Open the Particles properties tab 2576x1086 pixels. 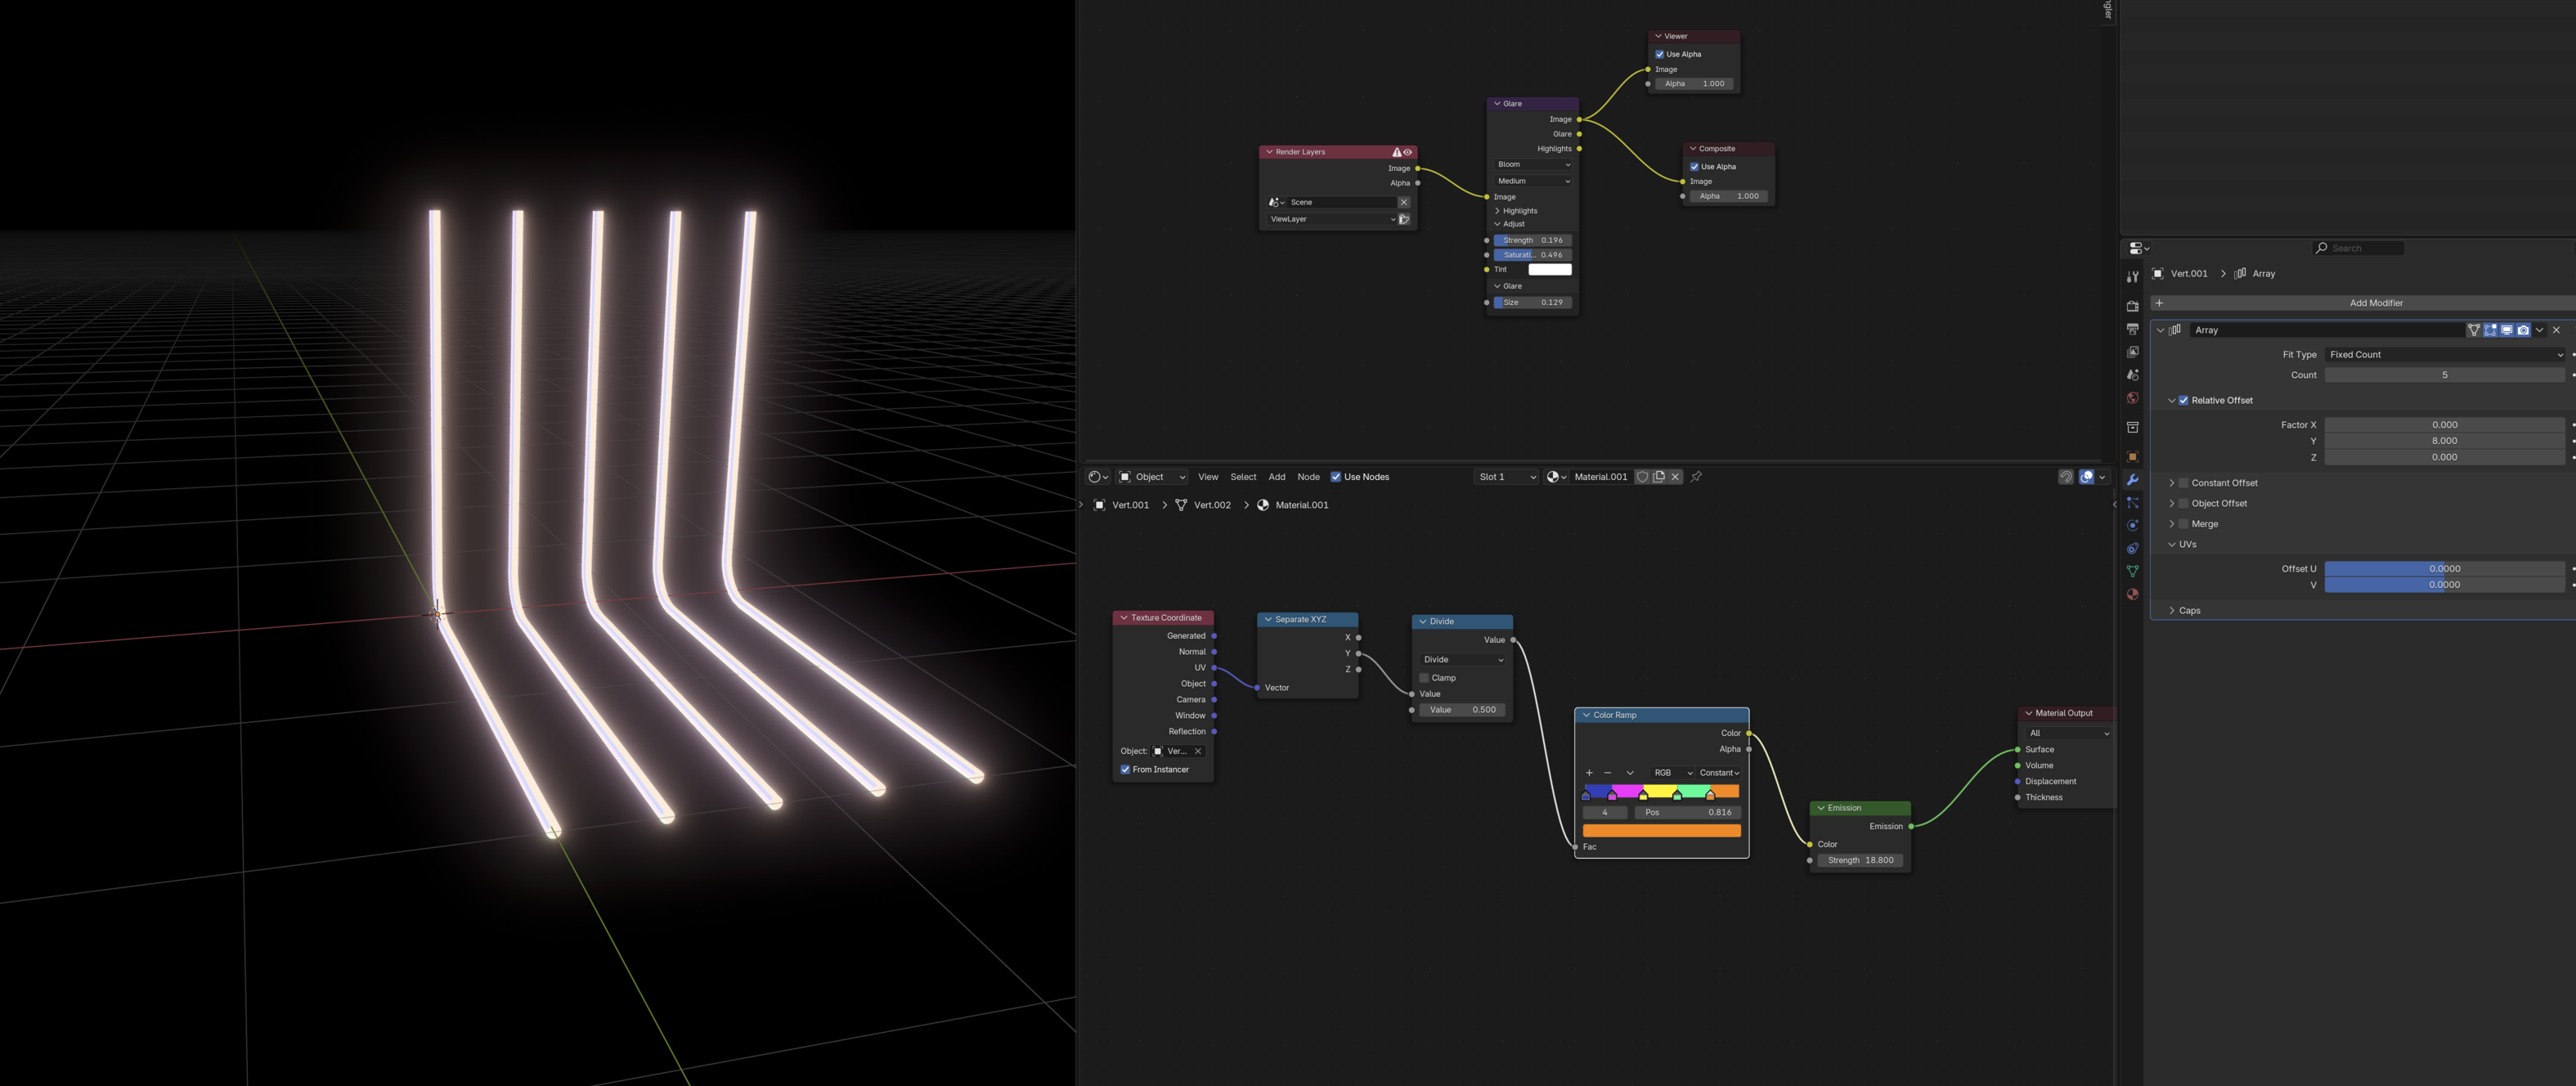[x=2132, y=502]
